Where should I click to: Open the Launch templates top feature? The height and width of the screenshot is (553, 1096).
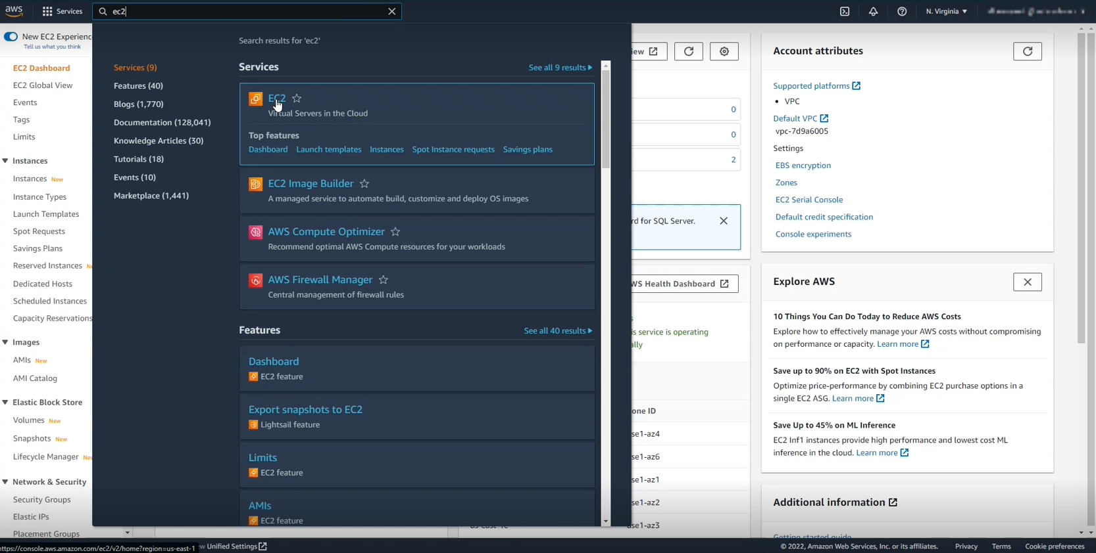[x=328, y=149]
